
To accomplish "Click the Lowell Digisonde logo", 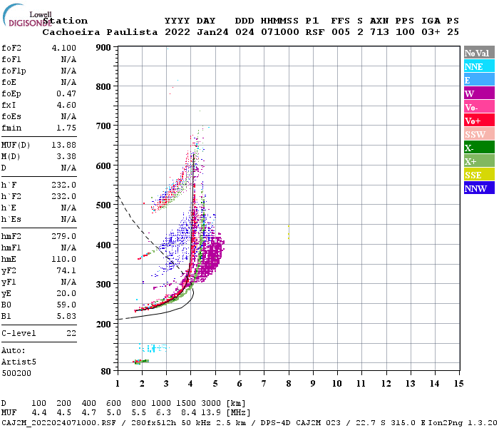I will pyautogui.click(x=27, y=15).
